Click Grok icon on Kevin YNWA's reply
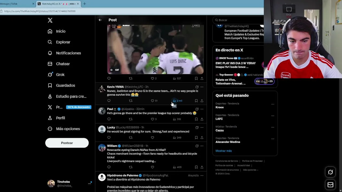Viewport: 342px width, 192px height. (x=197, y=87)
